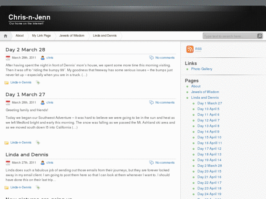266x199 pixels.
Task: Click folder icon under Day 1 March 27 post
Action: [x=7, y=143]
